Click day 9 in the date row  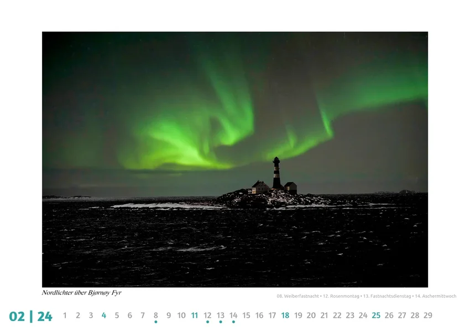tap(169, 316)
